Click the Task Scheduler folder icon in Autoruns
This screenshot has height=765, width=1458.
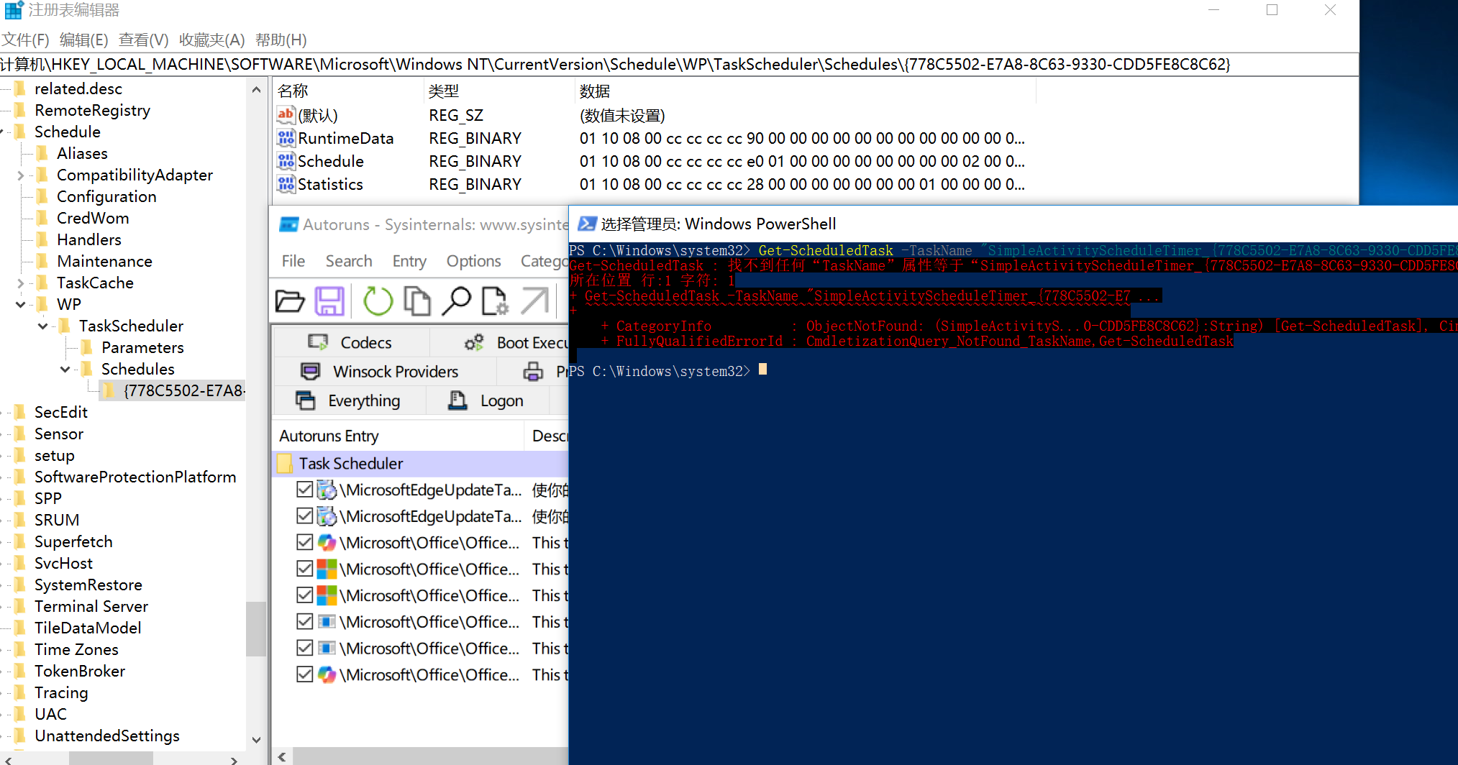[x=285, y=464]
